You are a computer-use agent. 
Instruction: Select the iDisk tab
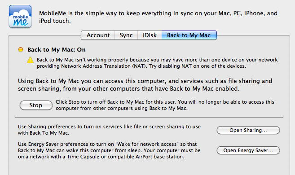coord(150,35)
